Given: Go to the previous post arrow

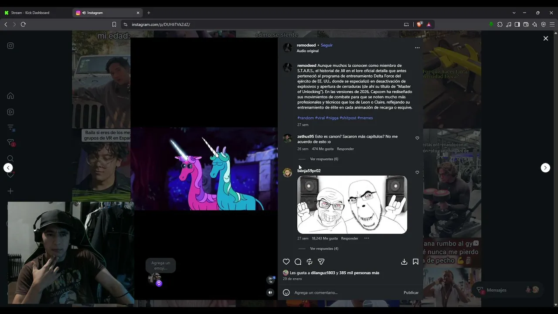Looking at the screenshot, I should [8, 168].
